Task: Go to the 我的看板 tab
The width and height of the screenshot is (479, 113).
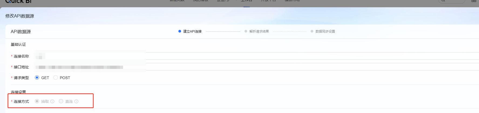Action: click(201, 1)
